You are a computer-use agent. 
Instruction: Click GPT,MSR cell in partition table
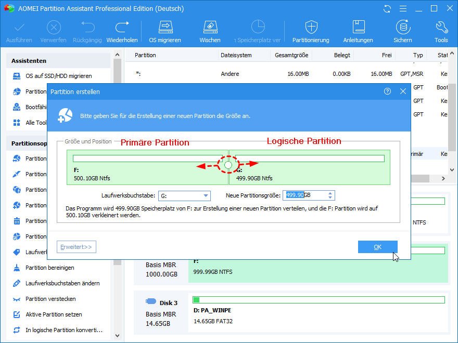pyautogui.click(x=412, y=74)
